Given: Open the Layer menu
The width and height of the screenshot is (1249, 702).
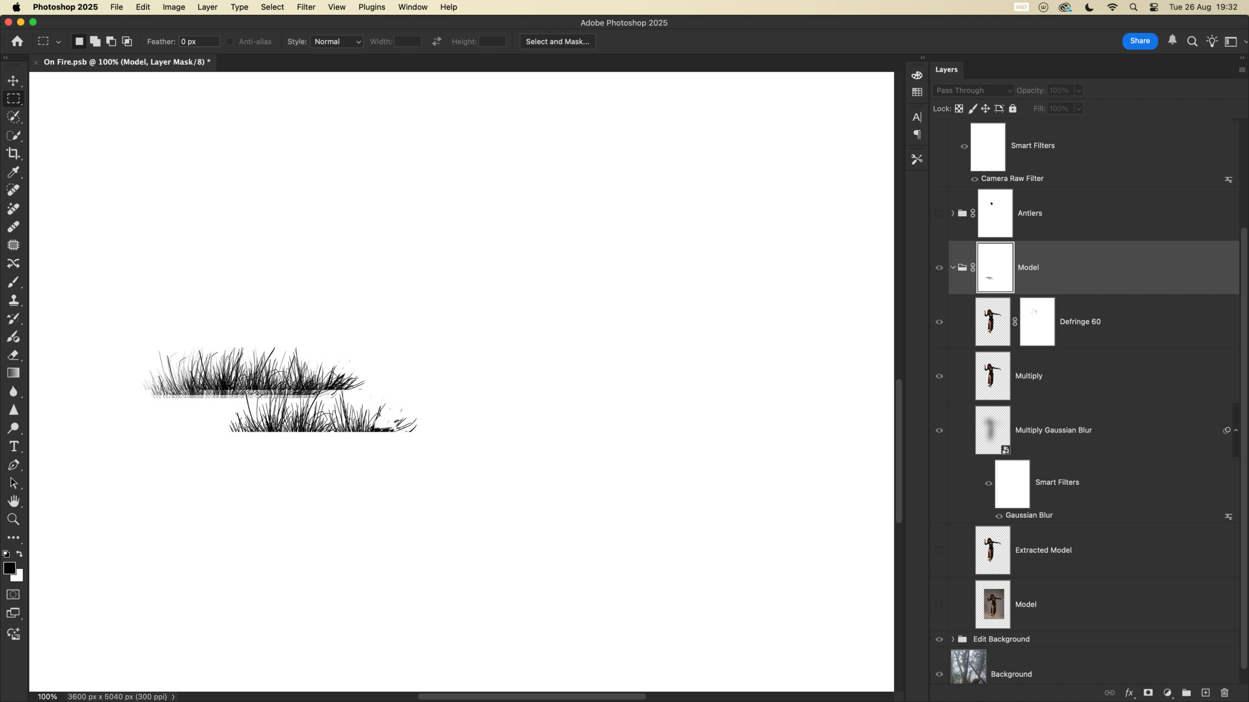Looking at the screenshot, I should coord(207,7).
